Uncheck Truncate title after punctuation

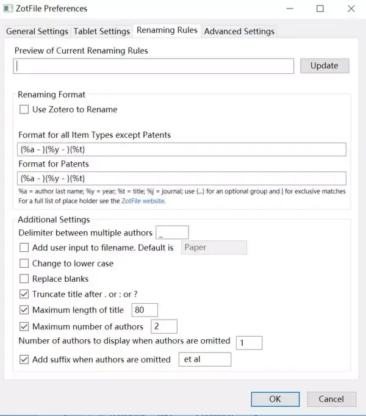(x=24, y=294)
